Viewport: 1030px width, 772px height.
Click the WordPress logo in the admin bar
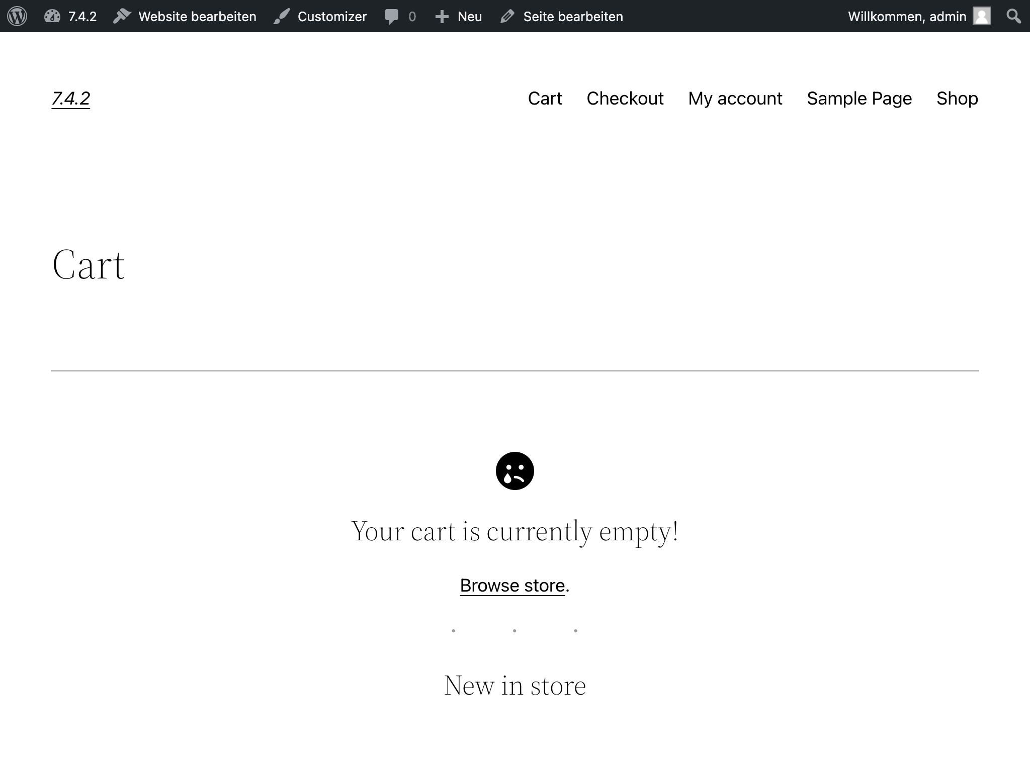coord(17,16)
